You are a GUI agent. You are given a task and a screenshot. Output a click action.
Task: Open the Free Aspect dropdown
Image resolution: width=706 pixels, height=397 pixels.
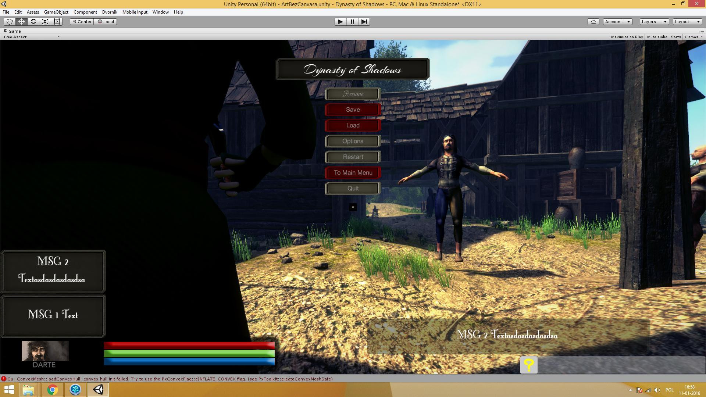coord(31,37)
